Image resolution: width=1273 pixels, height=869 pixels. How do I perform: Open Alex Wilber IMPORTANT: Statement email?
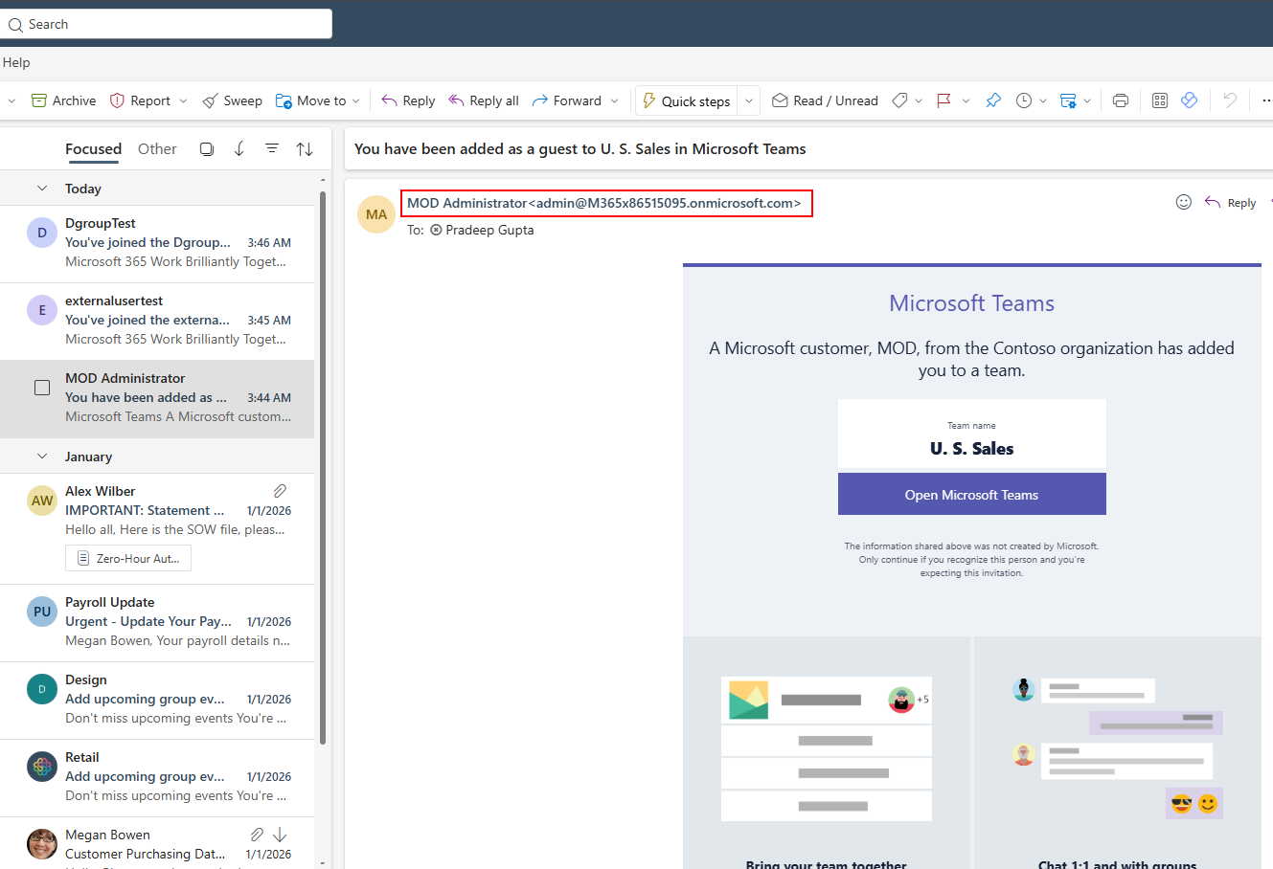point(157,528)
